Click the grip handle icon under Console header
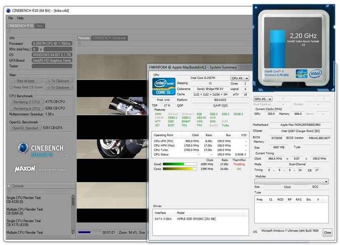Viewport: 340px width, 245px height. pos(9,191)
